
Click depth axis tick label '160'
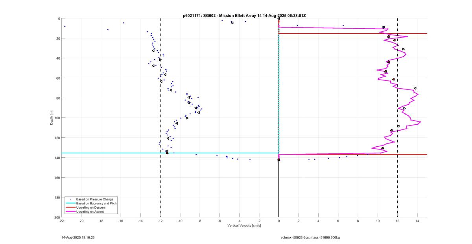[57, 178]
